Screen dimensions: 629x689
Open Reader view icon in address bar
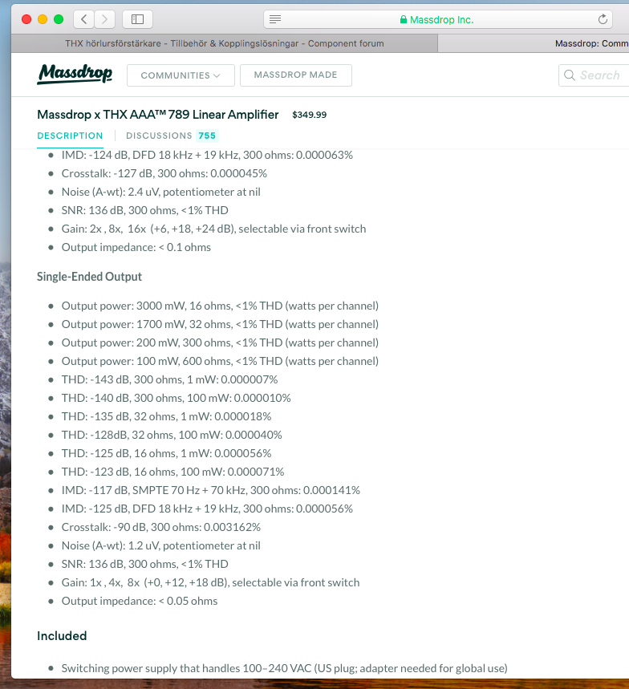pos(275,19)
